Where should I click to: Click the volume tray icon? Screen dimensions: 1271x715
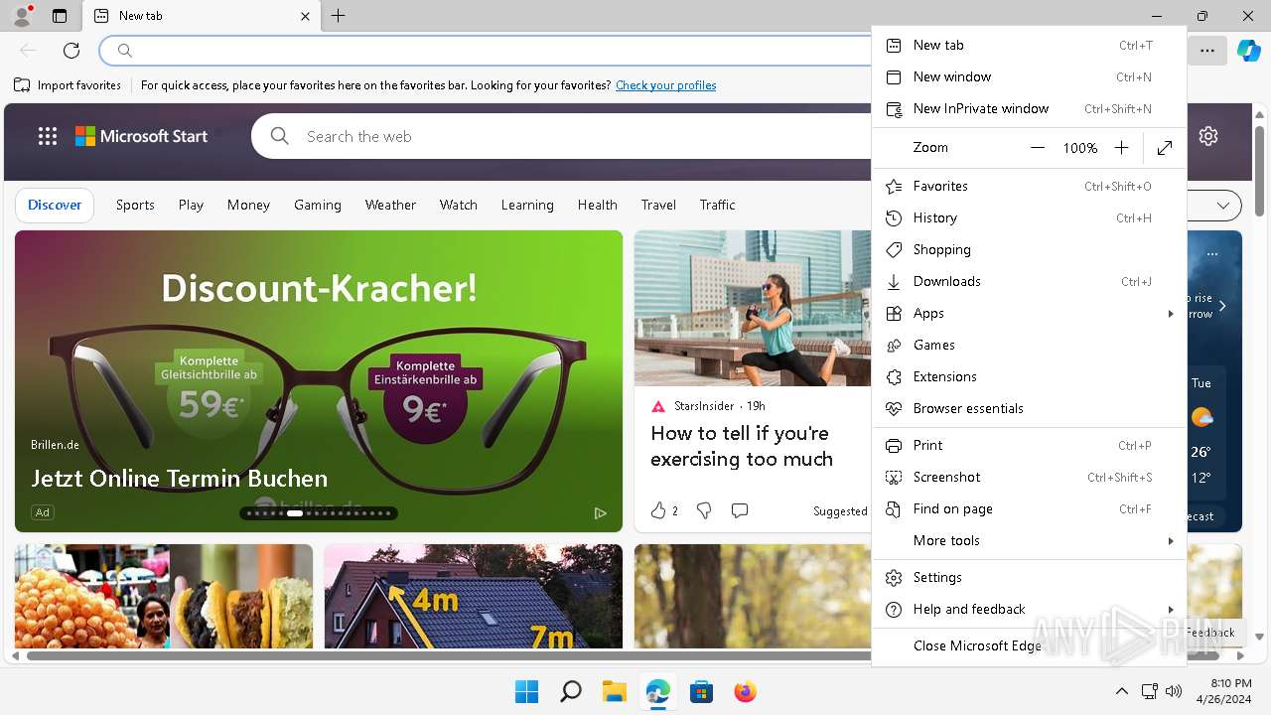tap(1174, 691)
